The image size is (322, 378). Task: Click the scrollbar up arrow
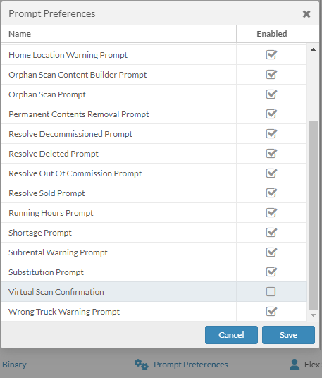(313, 49)
